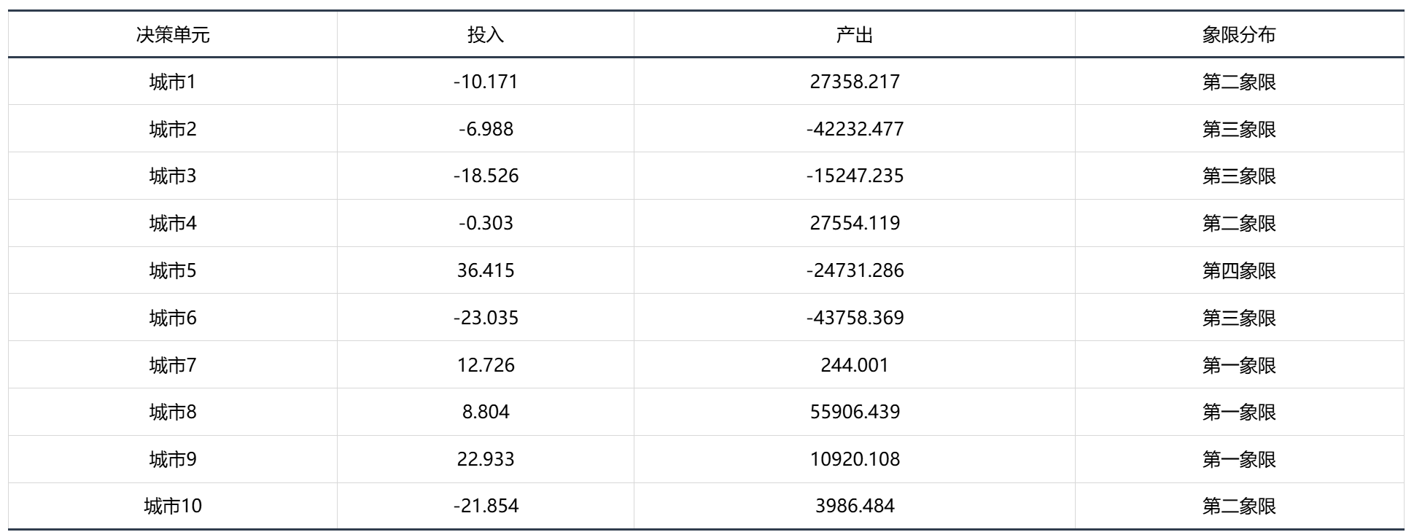Select the 城市5 row label
The width and height of the screenshot is (1406, 532).
[173, 270]
